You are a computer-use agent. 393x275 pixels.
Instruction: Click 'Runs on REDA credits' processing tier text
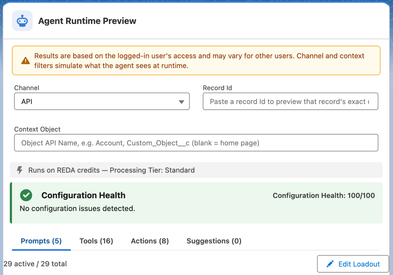[x=111, y=170]
